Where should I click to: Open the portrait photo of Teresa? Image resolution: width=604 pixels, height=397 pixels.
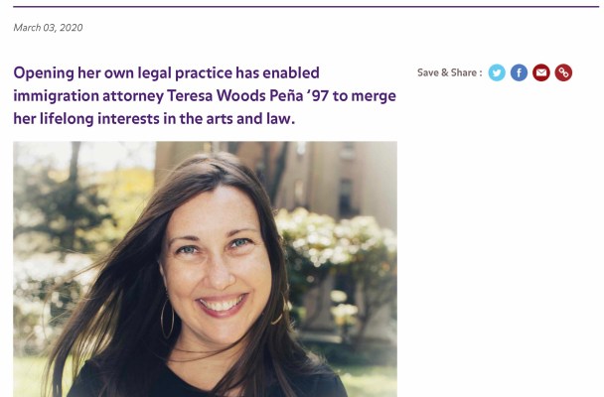(205, 268)
